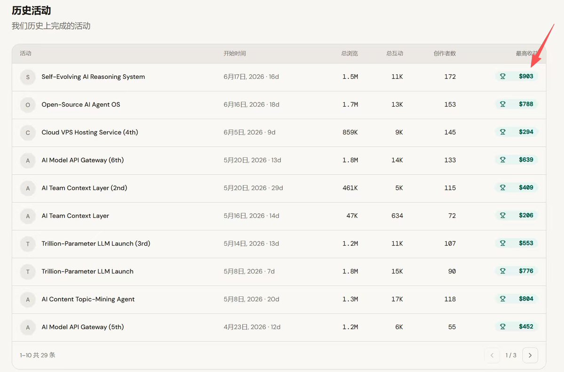Click the trophy icon beside $452
Image resolution: width=564 pixels, height=372 pixels.
pyautogui.click(x=502, y=327)
